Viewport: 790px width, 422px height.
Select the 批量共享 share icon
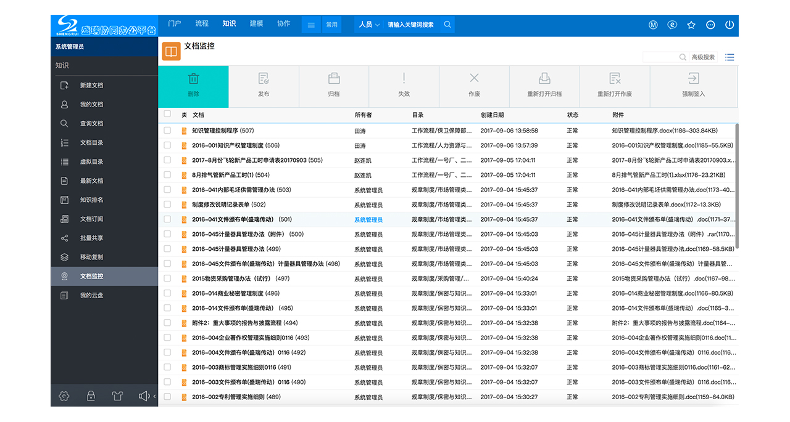coord(64,238)
